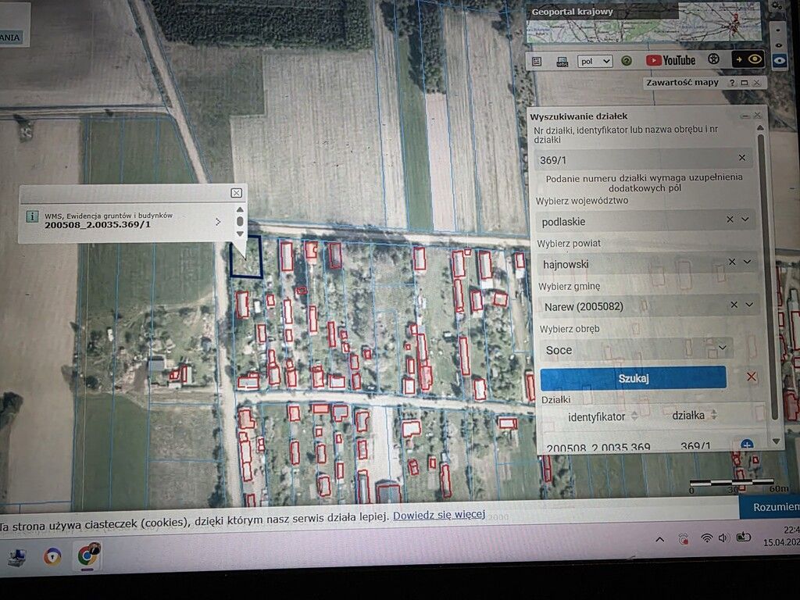This screenshot has height=600, width=800.
Task: Expand the obręb dropdown Soce
Action: coord(723,348)
